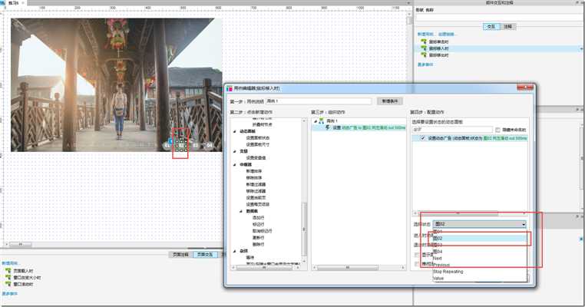
Task: Toggle the 隐藏未命名的 checkbox
Action: click(x=497, y=130)
